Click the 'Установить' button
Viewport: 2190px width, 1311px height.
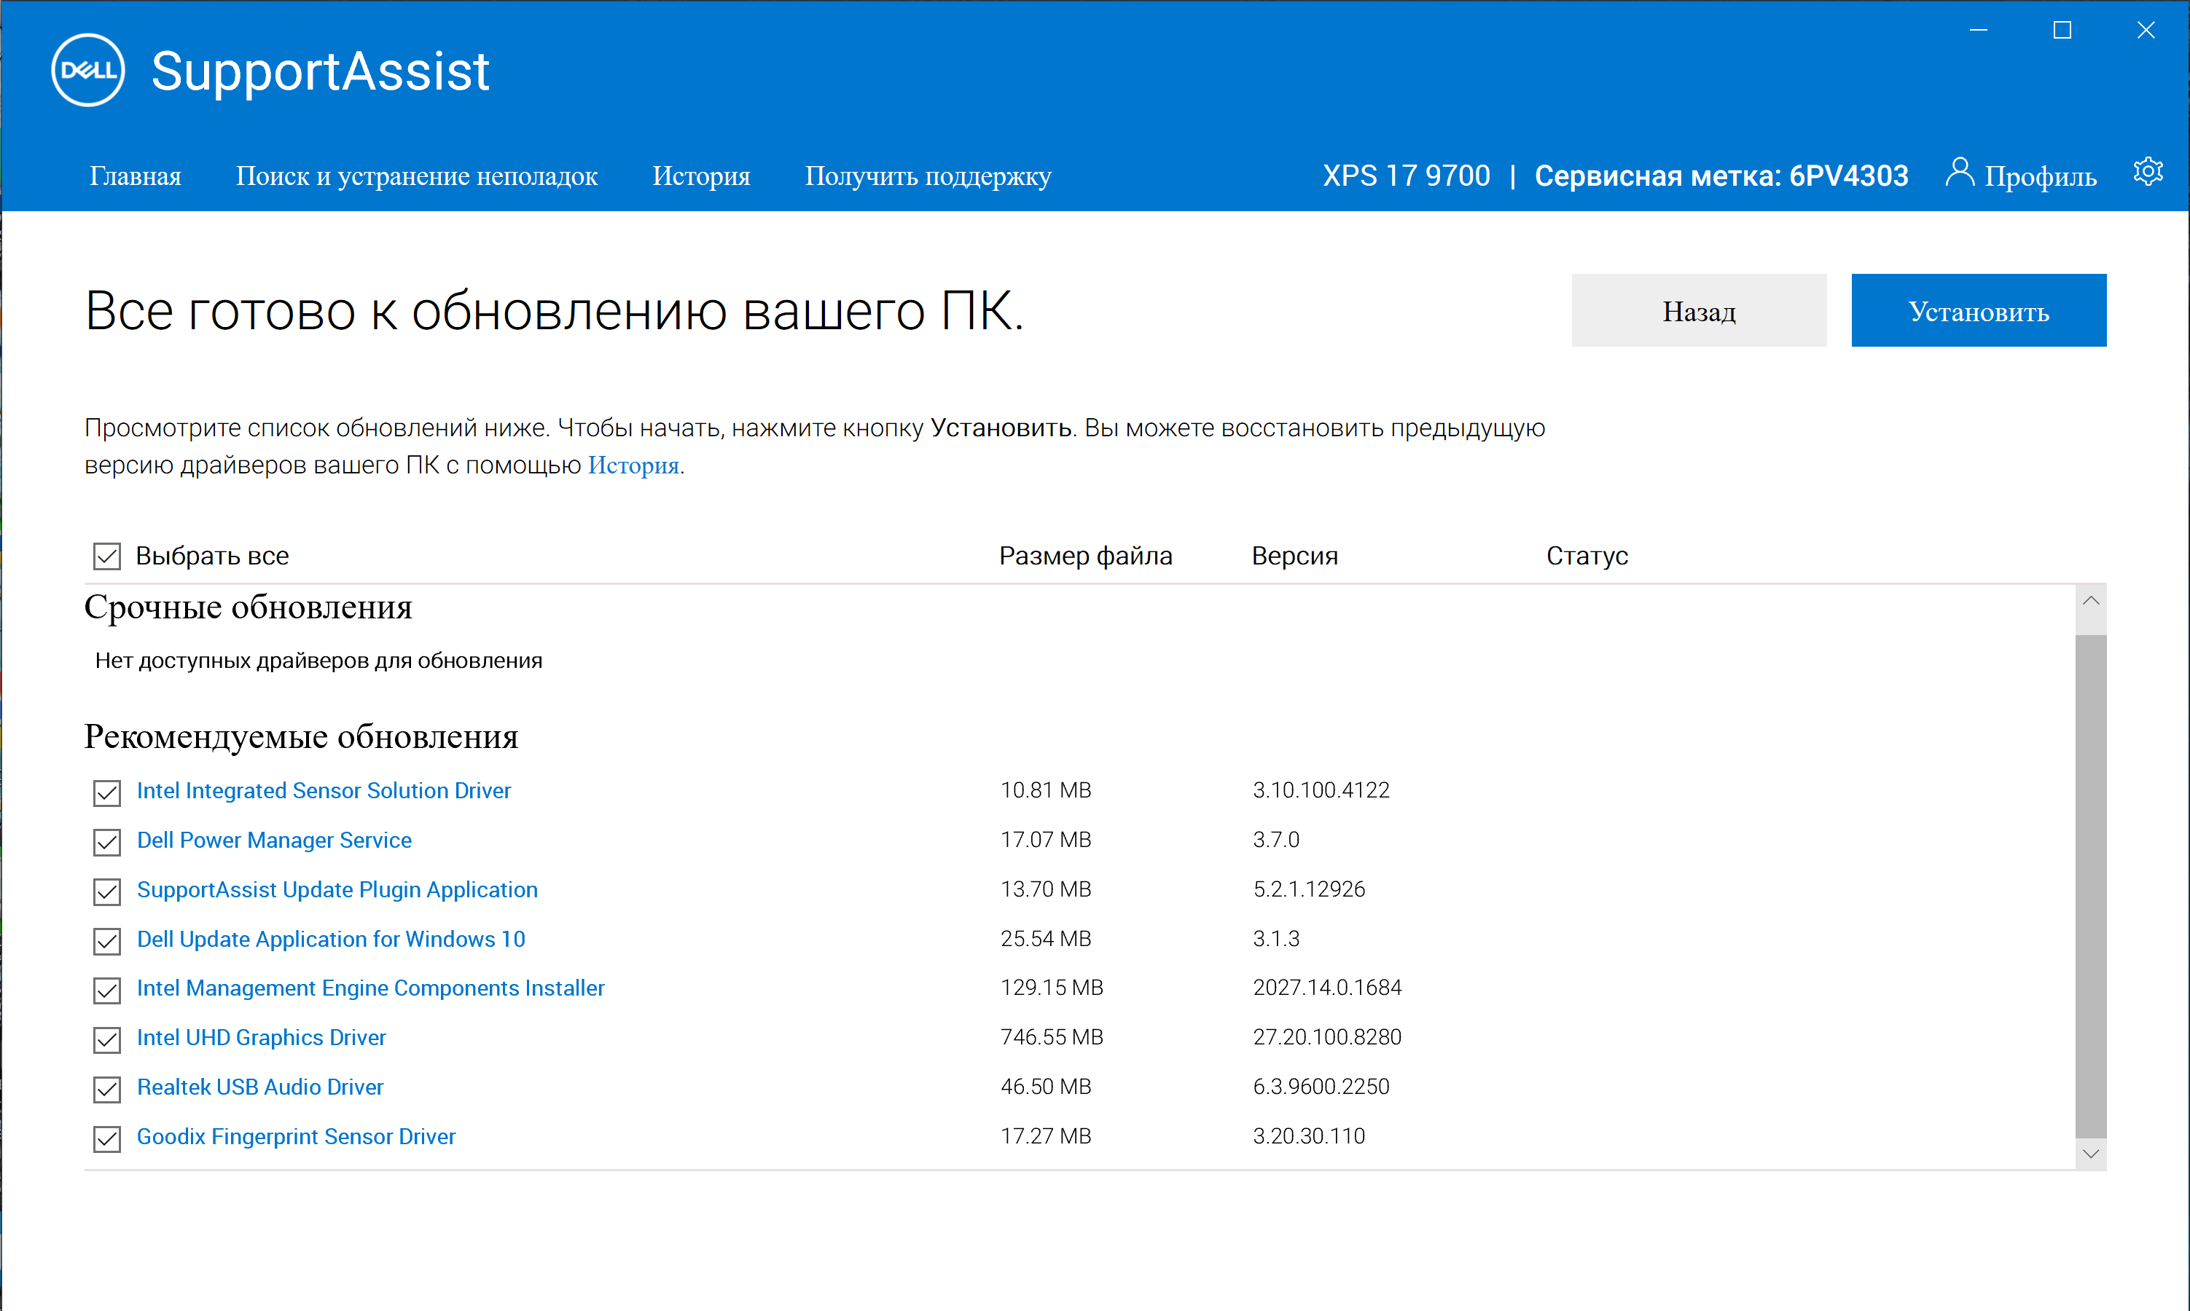coord(1979,310)
